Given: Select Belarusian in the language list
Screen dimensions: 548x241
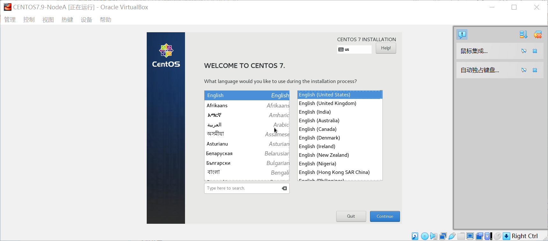Looking at the screenshot, I should coord(247,153).
